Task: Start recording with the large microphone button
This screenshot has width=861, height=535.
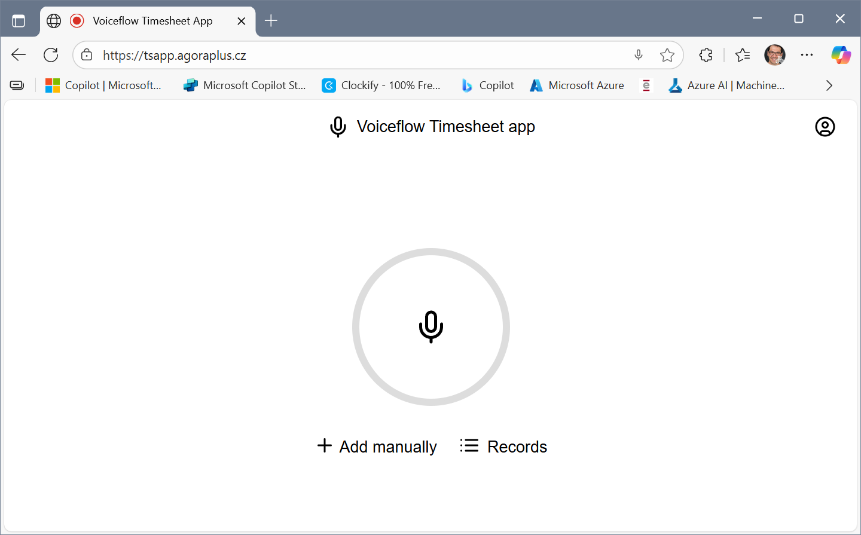Action: coord(430,327)
